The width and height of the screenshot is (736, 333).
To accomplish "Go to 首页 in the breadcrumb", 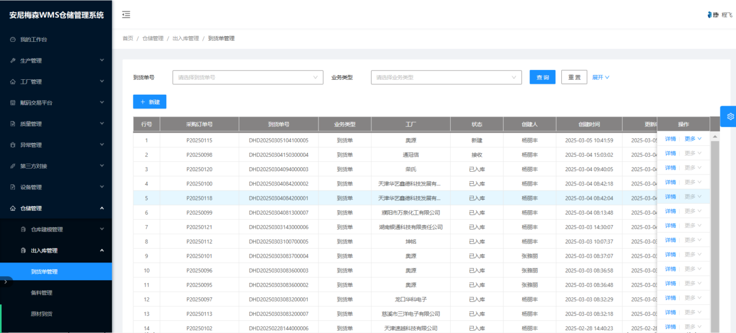I will point(128,38).
